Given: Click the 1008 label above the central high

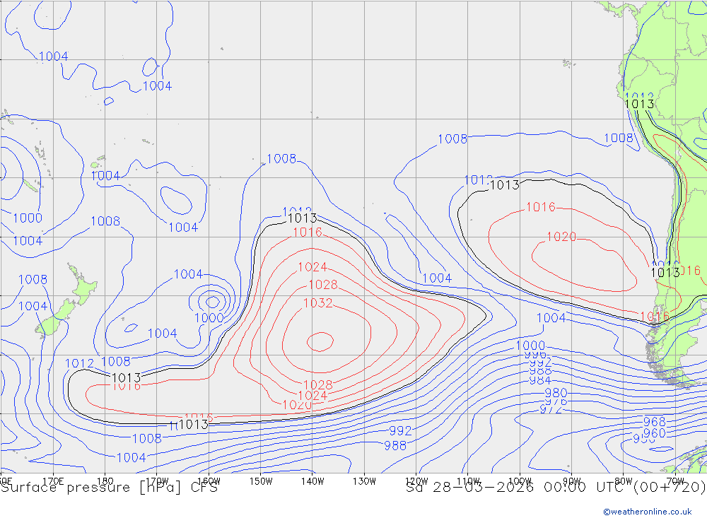Looking at the screenshot, I should (x=281, y=159).
